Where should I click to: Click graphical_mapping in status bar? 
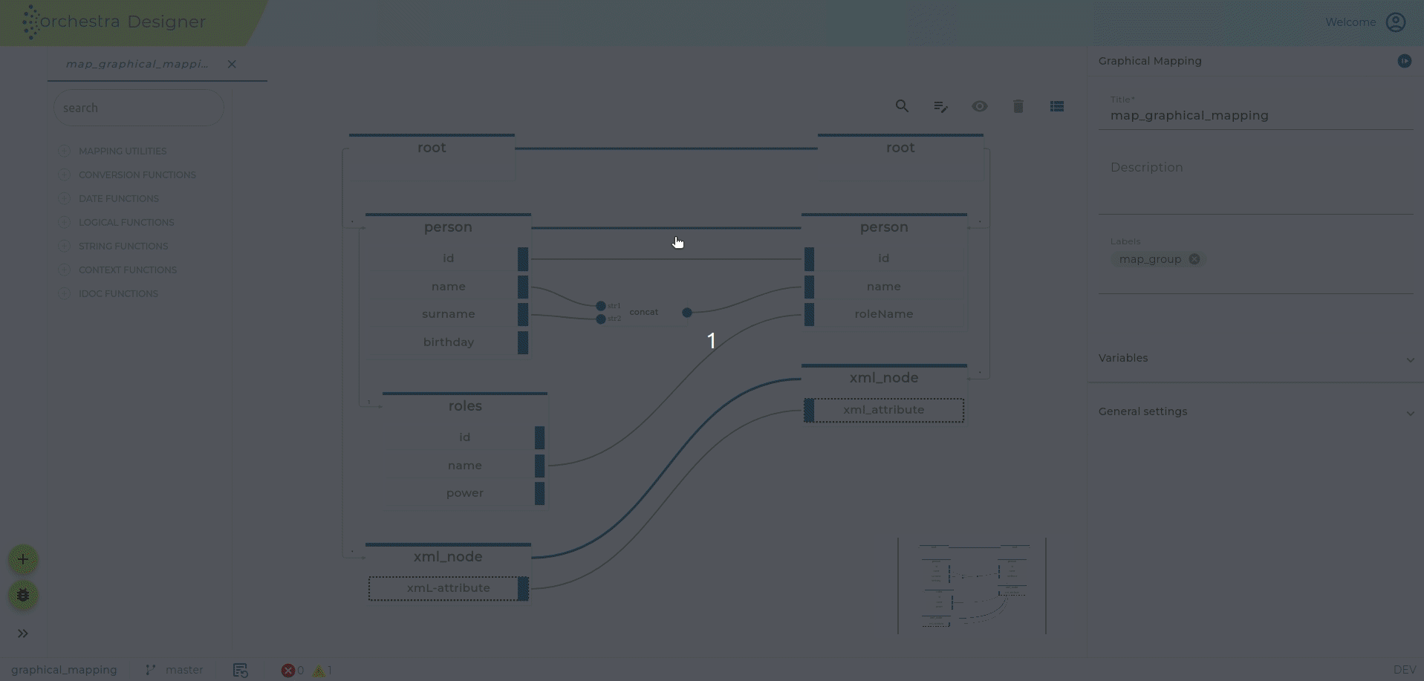[x=64, y=670]
